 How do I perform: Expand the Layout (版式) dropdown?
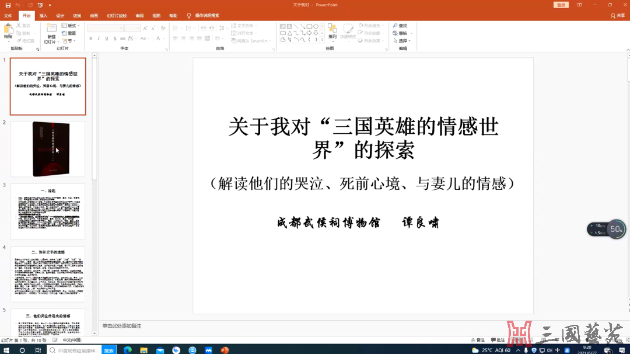[x=72, y=26]
